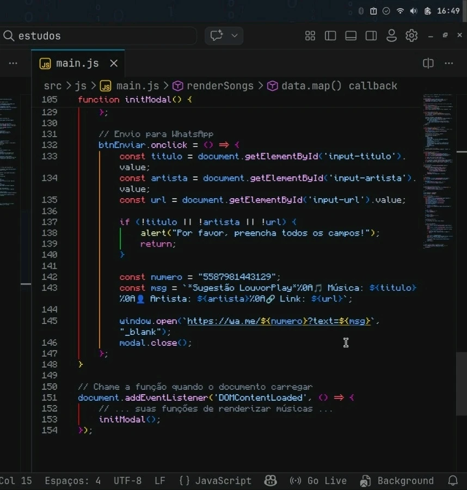
Task: Select the main.js editor tab
Action: [77, 63]
